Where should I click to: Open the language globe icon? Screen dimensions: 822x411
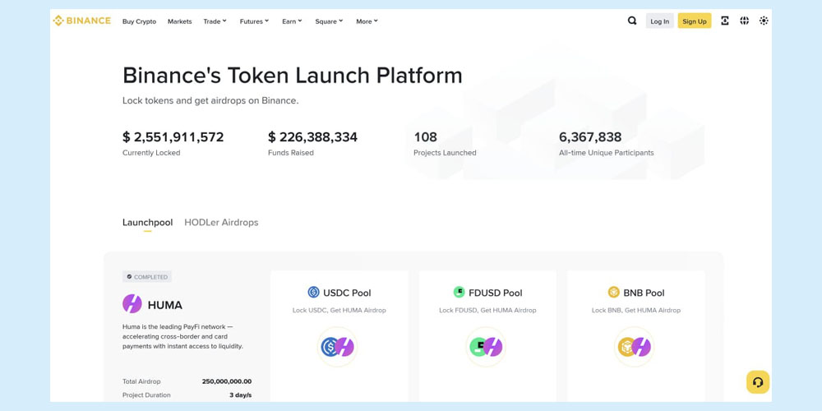pyautogui.click(x=745, y=21)
